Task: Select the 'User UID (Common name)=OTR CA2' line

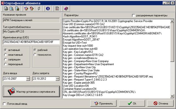Action: click(84, 24)
